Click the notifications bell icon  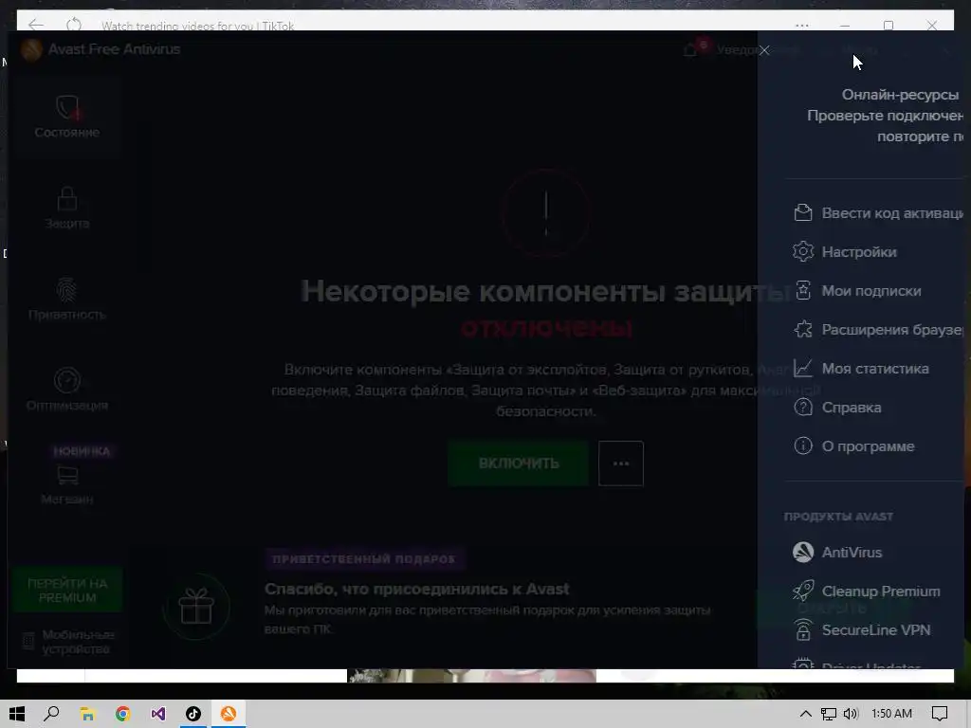(x=690, y=49)
